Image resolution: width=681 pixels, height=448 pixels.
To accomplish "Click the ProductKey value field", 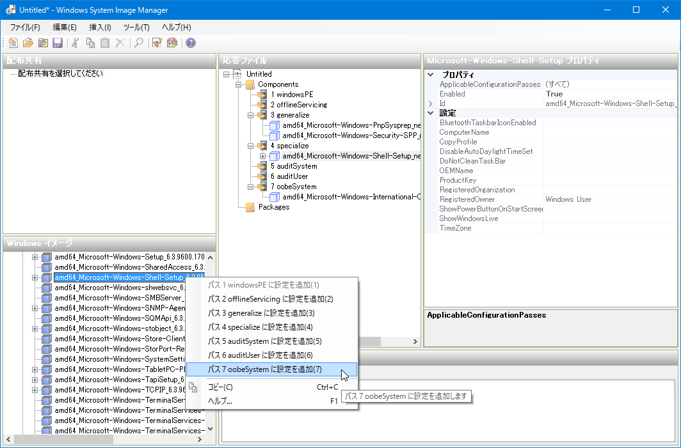I will [x=610, y=180].
